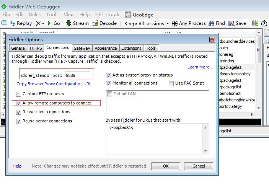Enable Use PAC Script checkbox
The width and height of the screenshot is (269, 184).
(171, 83)
